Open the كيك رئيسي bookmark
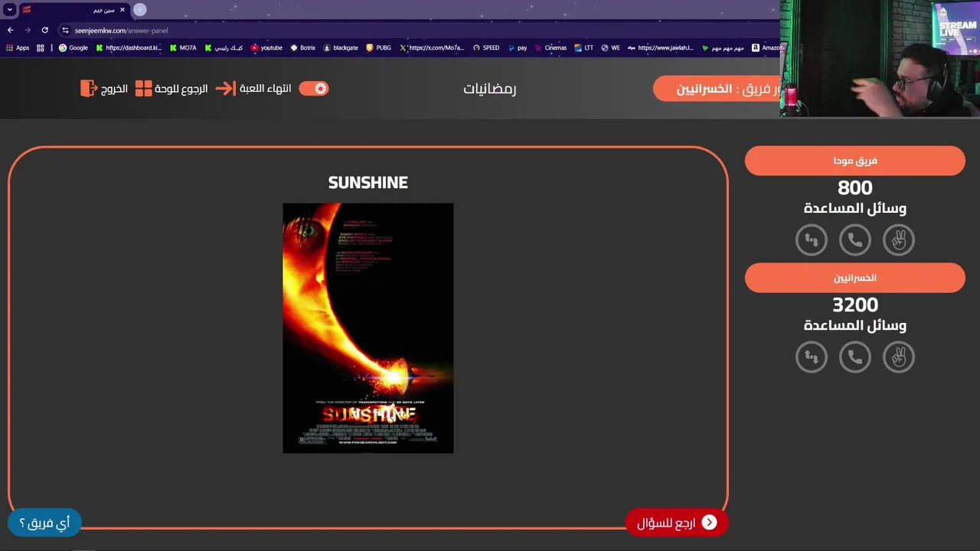The image size is (980, 551). (x=224, y=47)
